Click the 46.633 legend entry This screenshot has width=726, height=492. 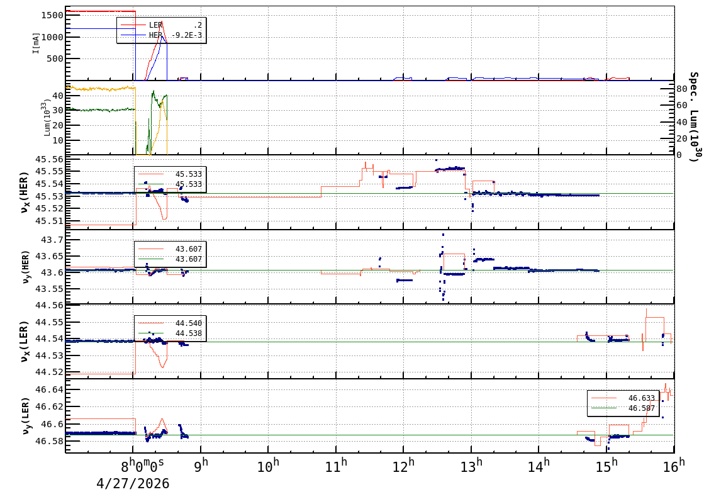[x=623, y=398]
